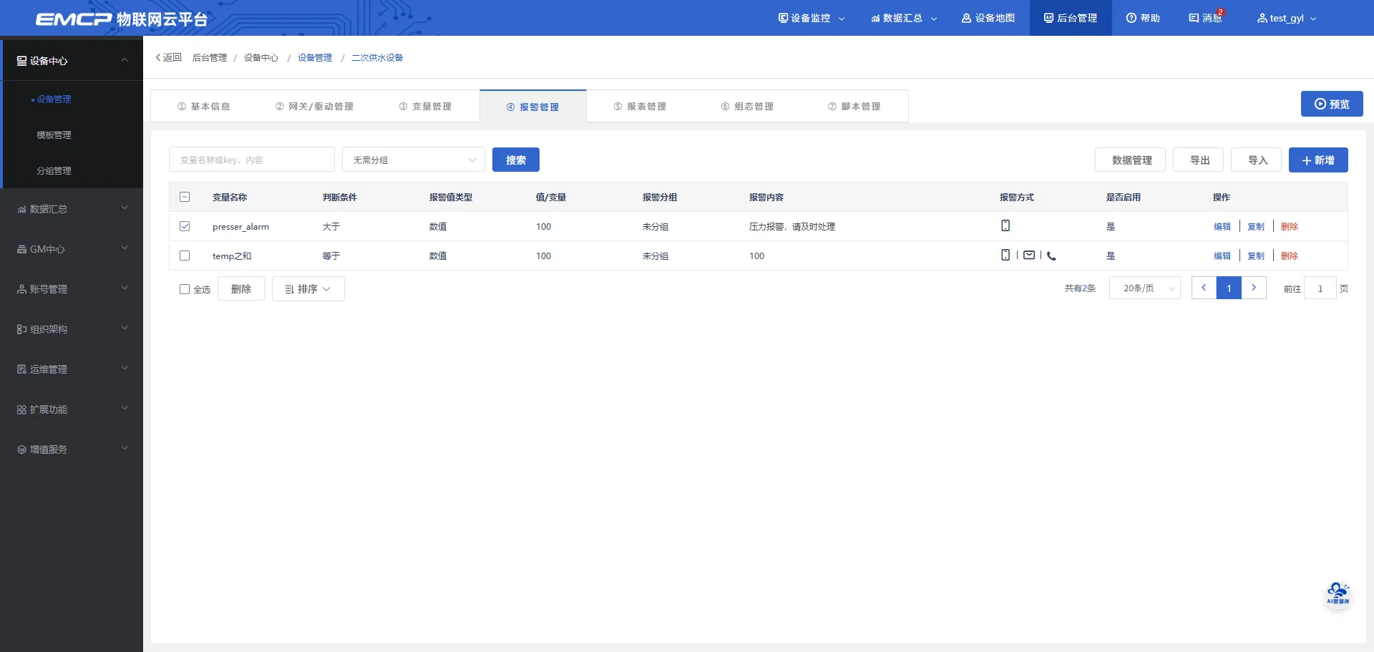Viewport: 1374px width, 652px height.
Task: Expand the 组织架构 sidebar section
Action: pos(72,329)
